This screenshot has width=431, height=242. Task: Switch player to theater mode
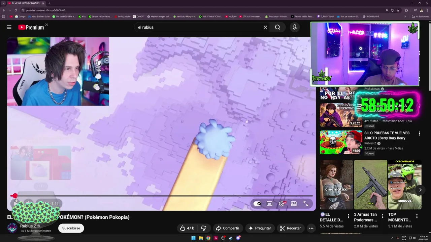click(294, 204)
